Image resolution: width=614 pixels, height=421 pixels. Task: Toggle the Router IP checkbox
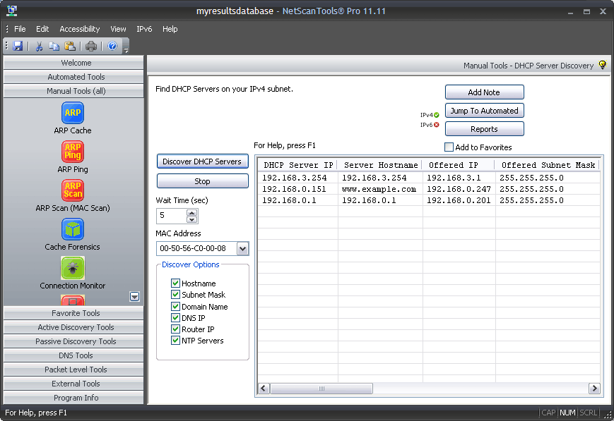(x=175, y=329)
